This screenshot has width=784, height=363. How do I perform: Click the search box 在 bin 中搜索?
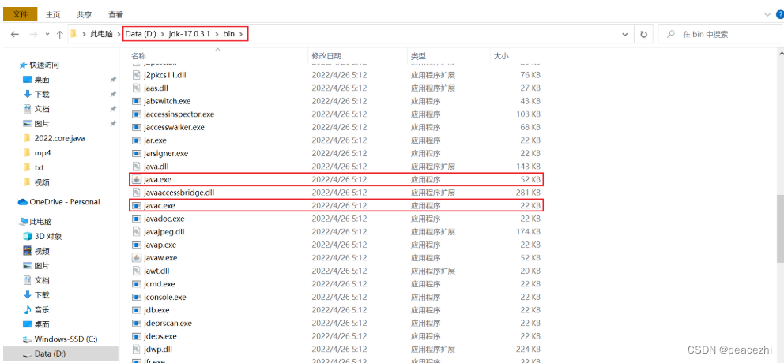719,35
